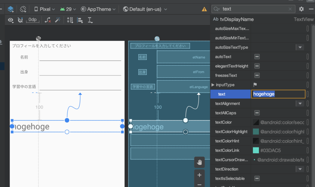
Task: Select the etName field in blueprint
Action: [x=183, y=57]
